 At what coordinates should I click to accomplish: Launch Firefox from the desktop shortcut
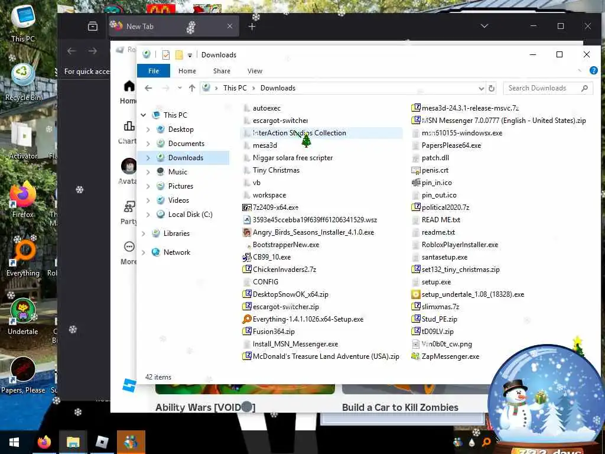click(x=23, y=200)
